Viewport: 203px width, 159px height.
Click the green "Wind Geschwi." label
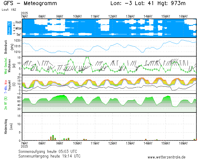coord(6,66)
